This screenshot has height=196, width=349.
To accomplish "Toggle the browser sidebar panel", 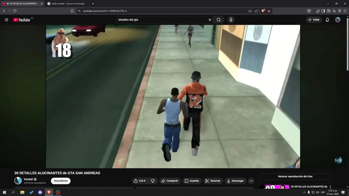I will tap(323, 11).
